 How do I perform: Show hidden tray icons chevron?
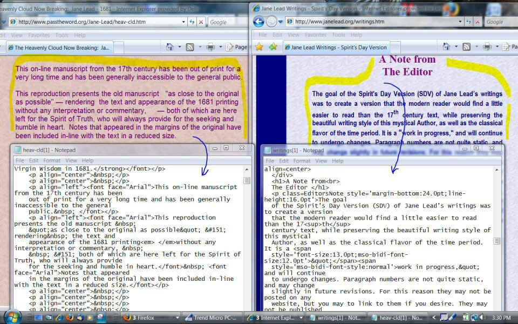(434, 318)
